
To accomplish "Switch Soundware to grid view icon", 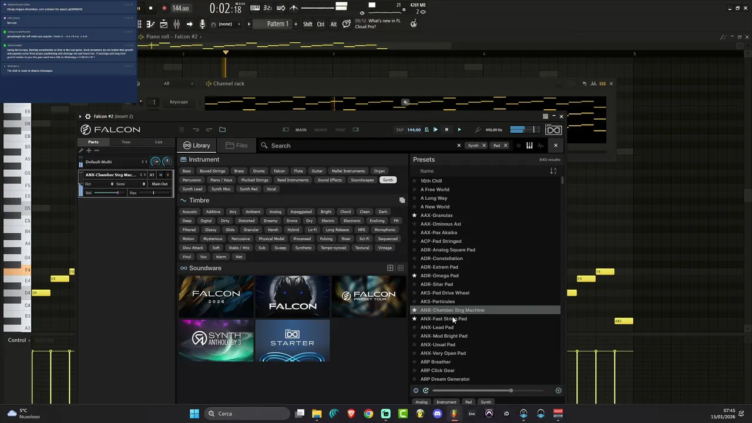I will 390,268.
